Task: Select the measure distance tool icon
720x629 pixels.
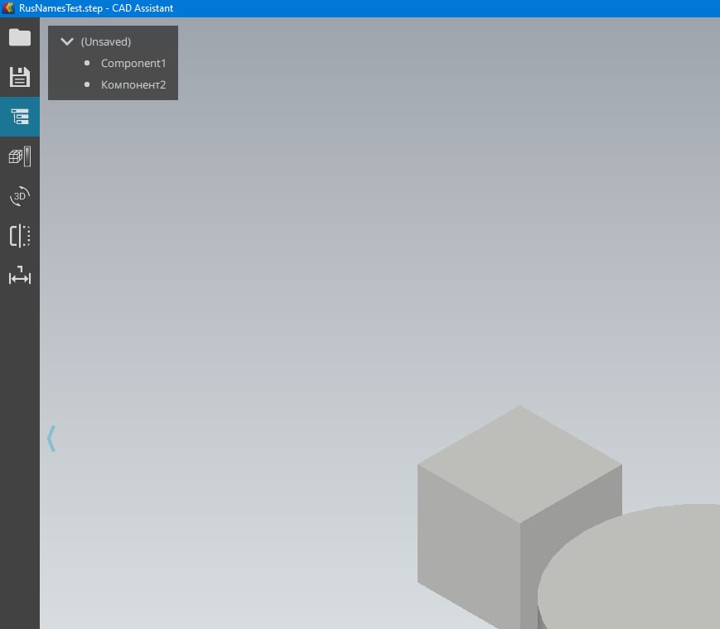Action: (x=20, y=276)
